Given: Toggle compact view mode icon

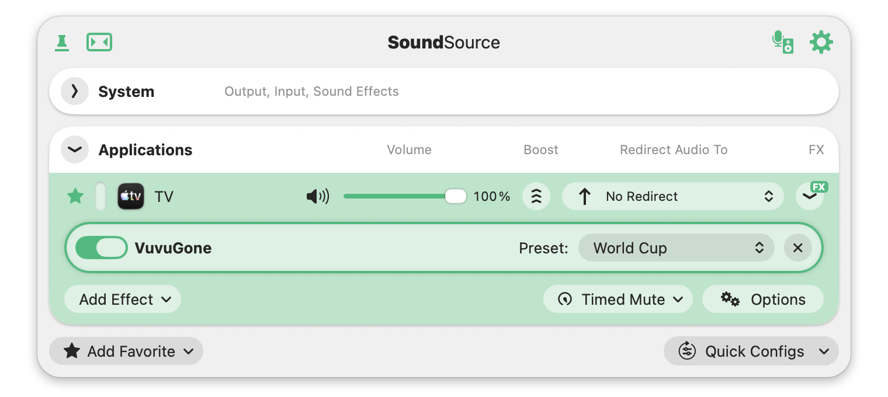Looking at the screenshot, I should 99,43.
